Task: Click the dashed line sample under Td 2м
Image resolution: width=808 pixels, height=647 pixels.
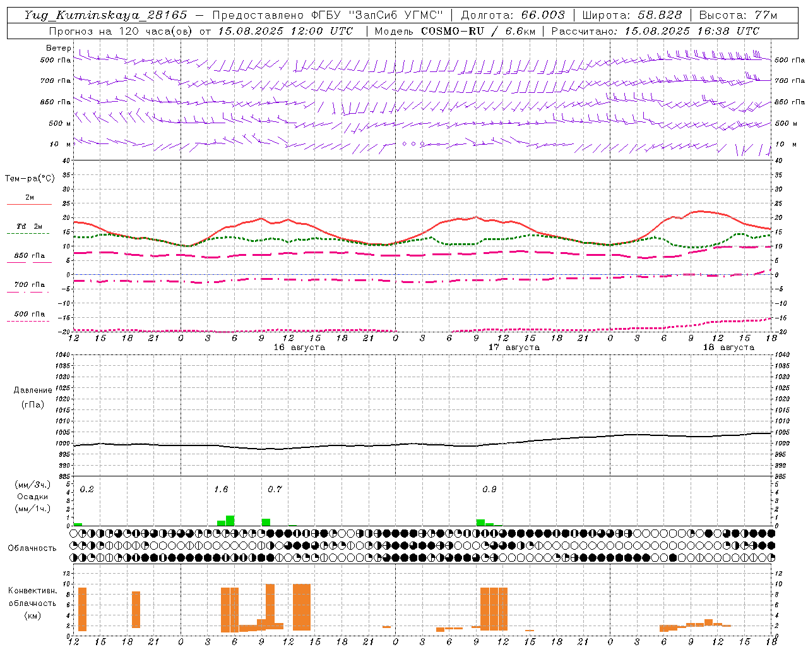Action: [28, 233]
